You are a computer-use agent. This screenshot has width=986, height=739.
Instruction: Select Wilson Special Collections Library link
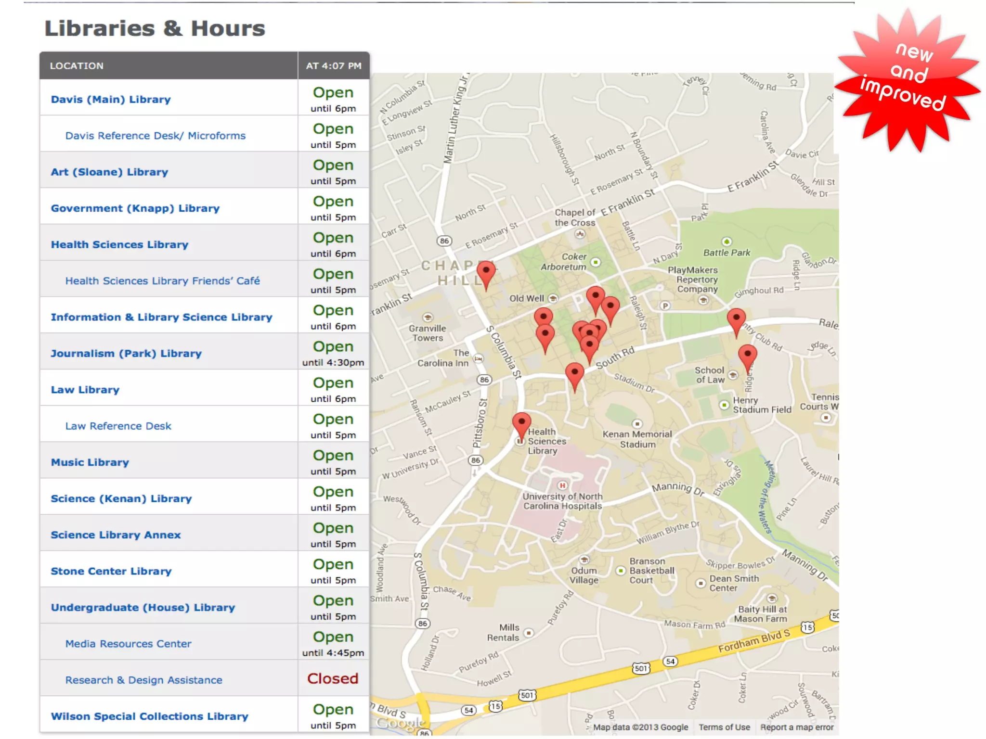click(x=149, y=716)
